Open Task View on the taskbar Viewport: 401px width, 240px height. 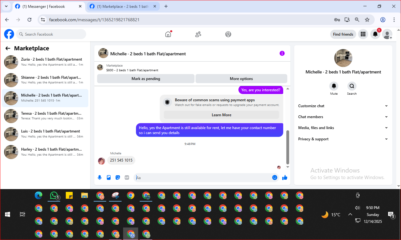click(22, 214)
